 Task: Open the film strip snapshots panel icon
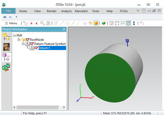click(x=6, y=47)
